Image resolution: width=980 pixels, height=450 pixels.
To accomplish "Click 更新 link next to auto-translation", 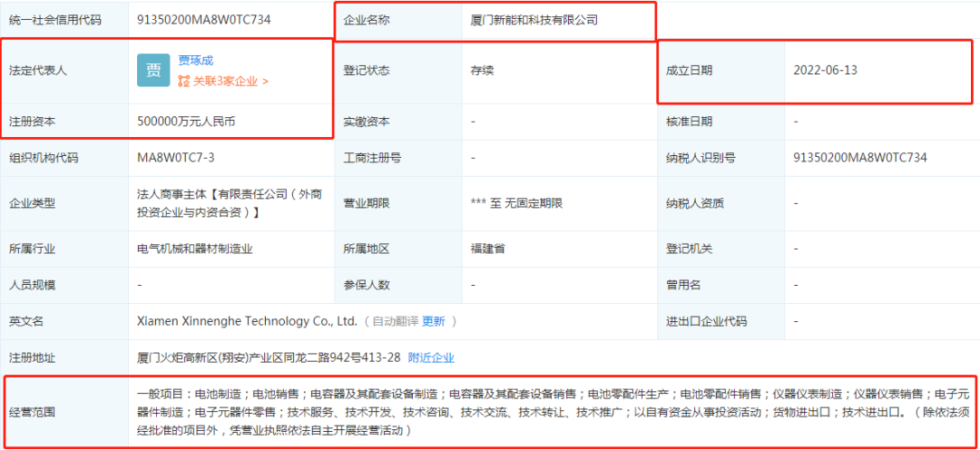I will pos(433,321).
